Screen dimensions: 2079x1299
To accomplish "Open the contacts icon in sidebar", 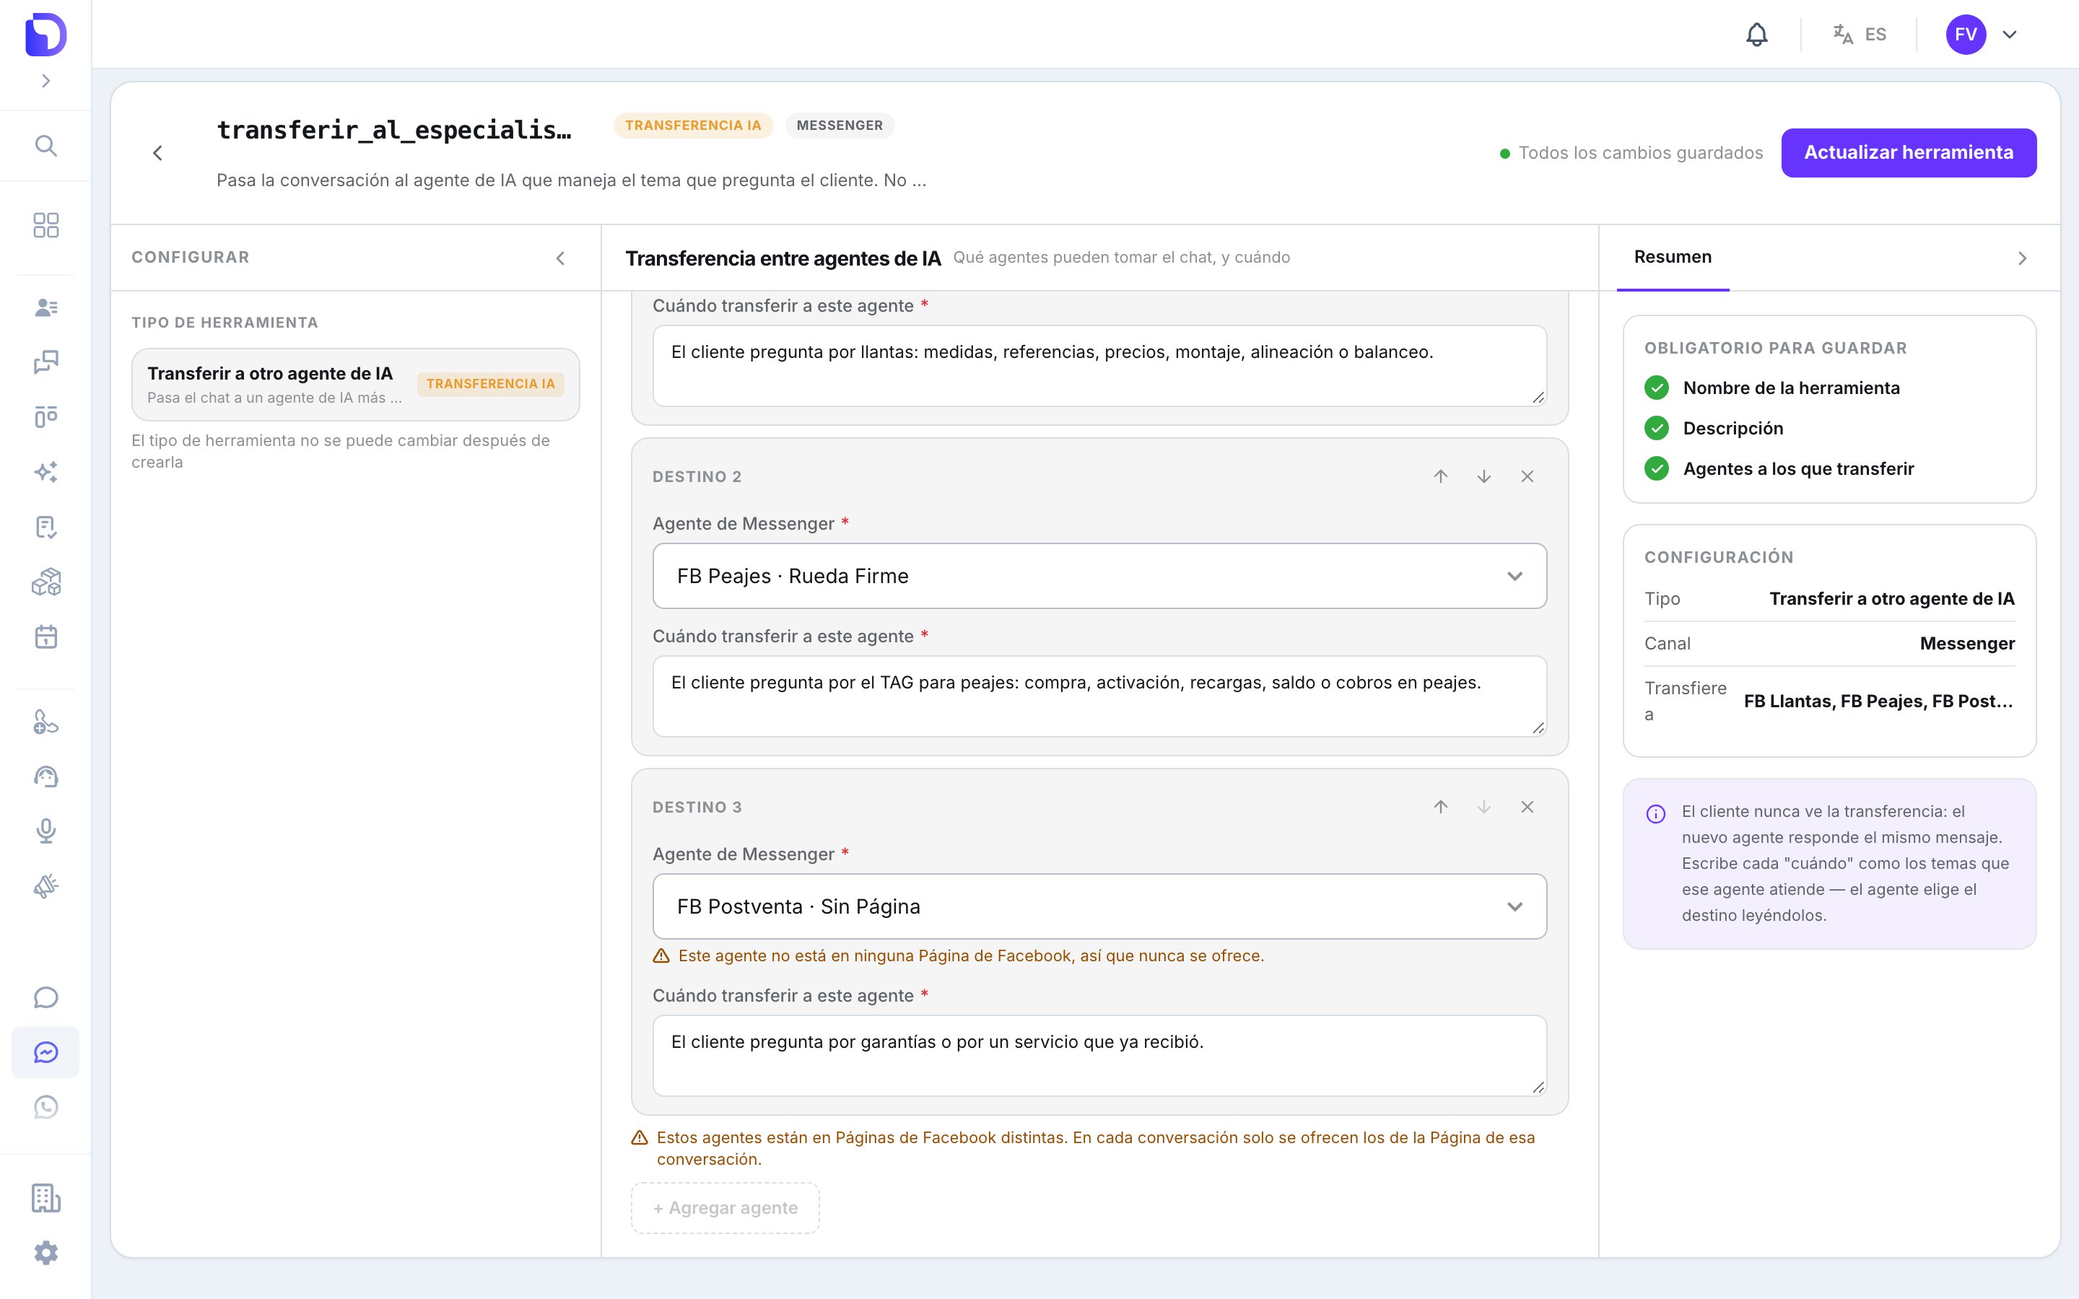I will 45,307.
